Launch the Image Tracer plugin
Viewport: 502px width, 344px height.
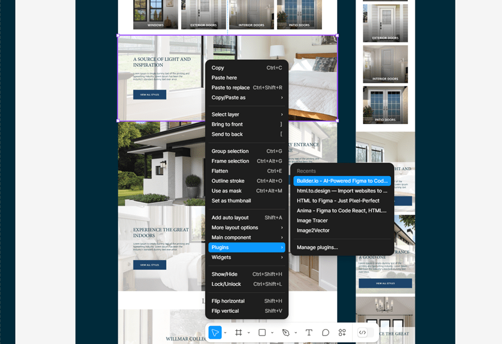point(312,221)
